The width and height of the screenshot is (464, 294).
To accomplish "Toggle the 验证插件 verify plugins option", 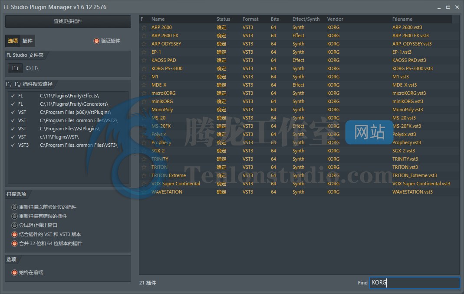I will tap(96, 41).
